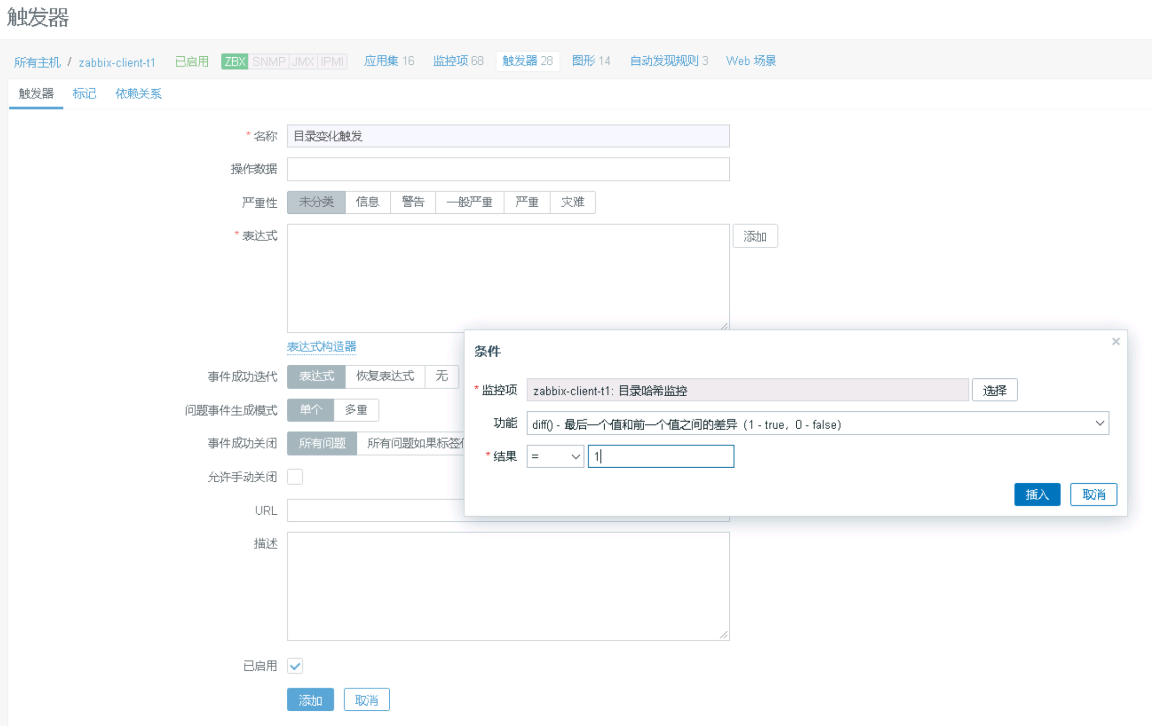Focus the 操作数据 input field
This screenshot has width=1152, height=726.
click(x=508, y=169)
